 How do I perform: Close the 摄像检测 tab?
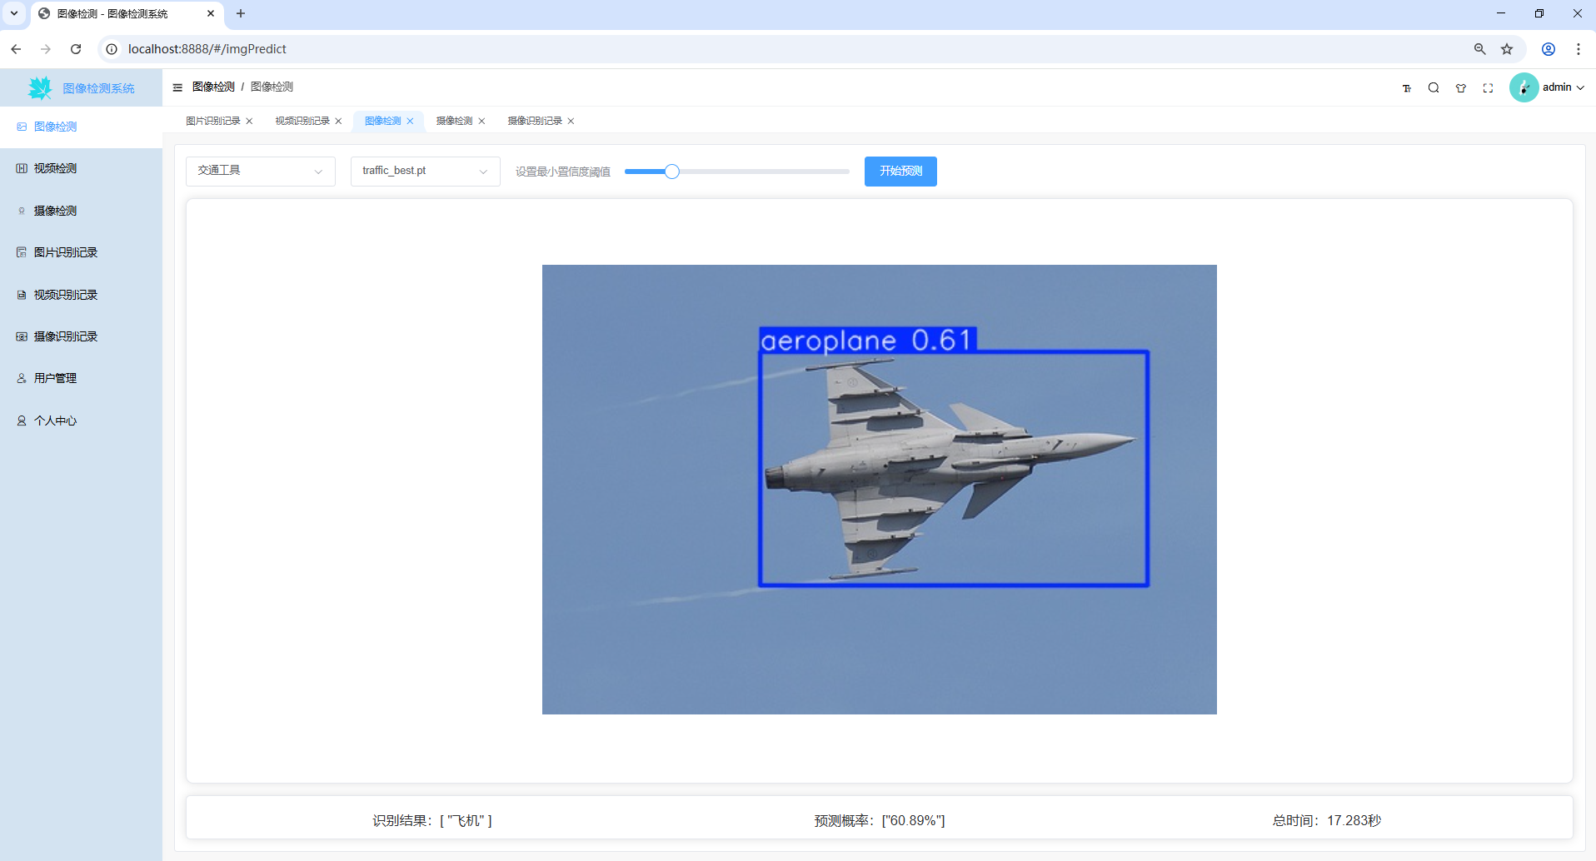point(481,122)
